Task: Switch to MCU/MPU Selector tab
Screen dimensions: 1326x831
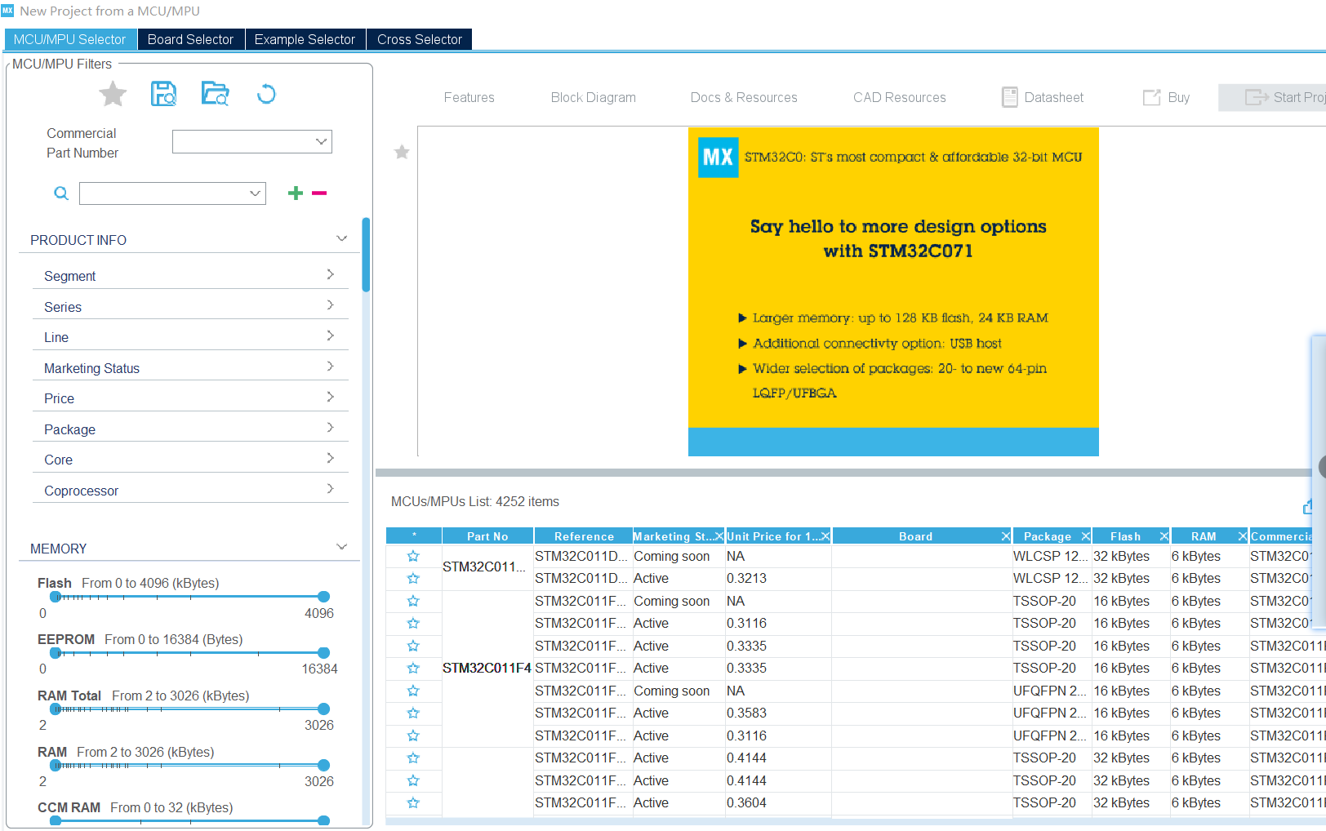Action: click(x=70, y=39)
